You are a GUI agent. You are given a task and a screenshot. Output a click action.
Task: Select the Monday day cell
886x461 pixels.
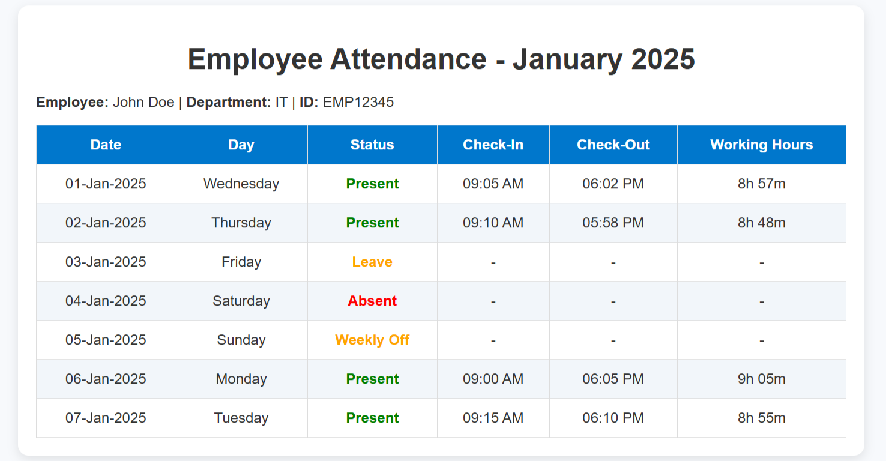[241, 379]
